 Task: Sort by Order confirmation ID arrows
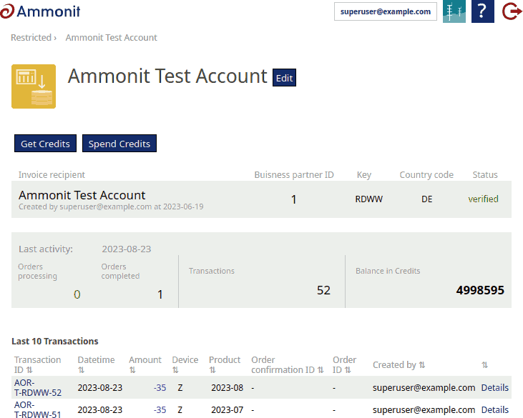[x=321, y=370]
